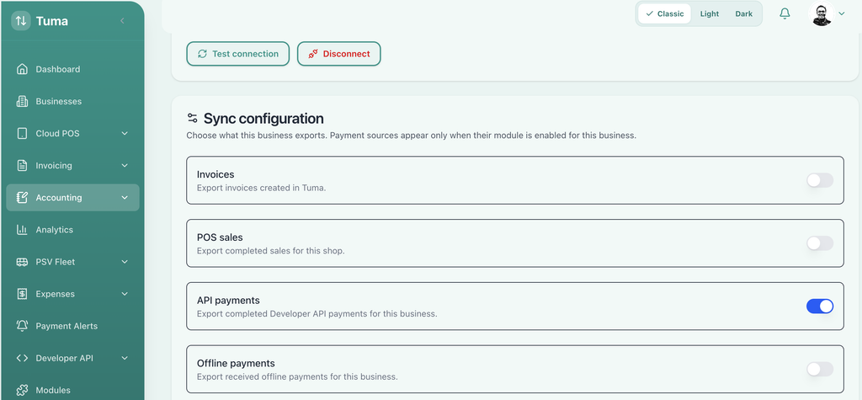Click the unplug icon in Disconnect
Screen dimensions: 862x400
tap(313, 54)
